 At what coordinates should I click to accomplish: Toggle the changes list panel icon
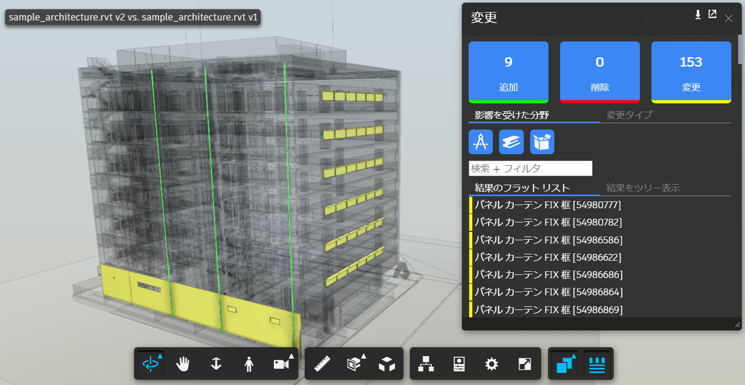pos(597,363)
